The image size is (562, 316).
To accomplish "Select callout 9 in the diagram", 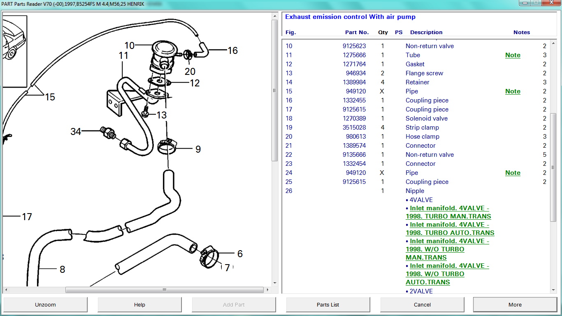I will [198, 149].
